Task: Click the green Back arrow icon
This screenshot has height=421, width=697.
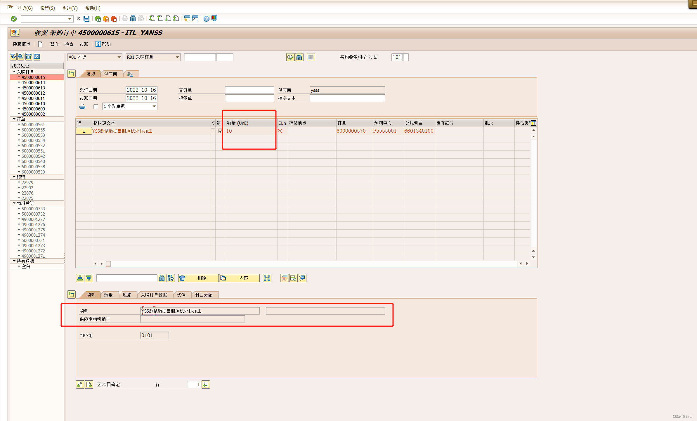Action: coord(98,19)
